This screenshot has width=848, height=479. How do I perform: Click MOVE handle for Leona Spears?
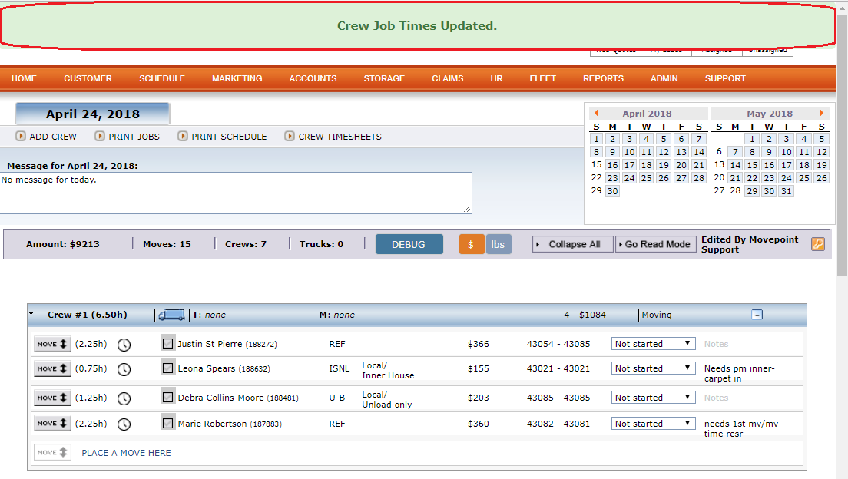(x=52, y=368)
